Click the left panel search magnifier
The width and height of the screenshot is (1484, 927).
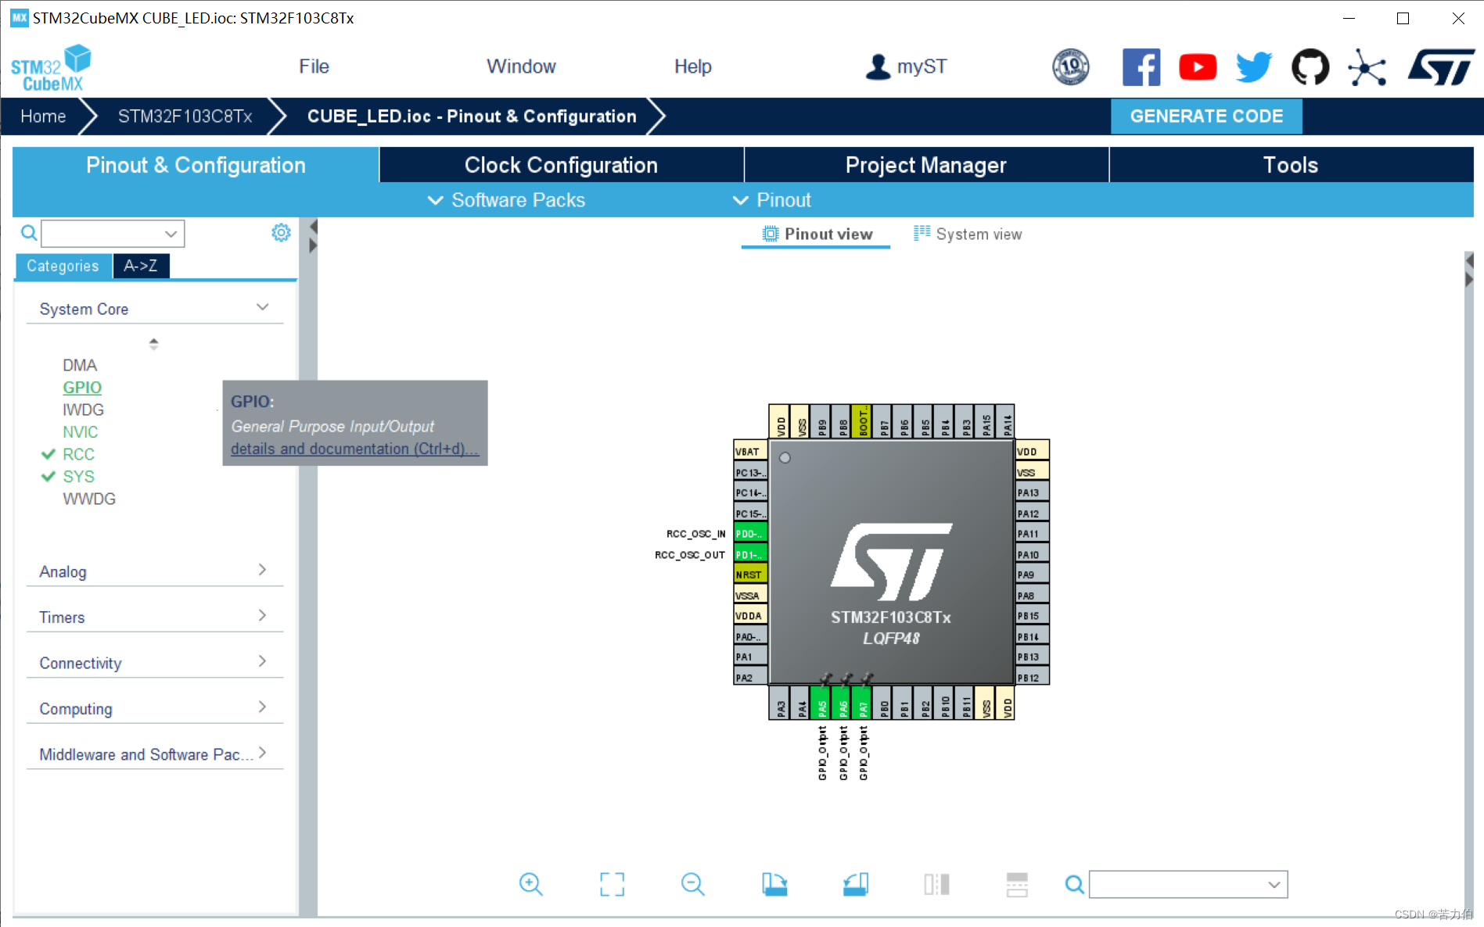point(29,233)
